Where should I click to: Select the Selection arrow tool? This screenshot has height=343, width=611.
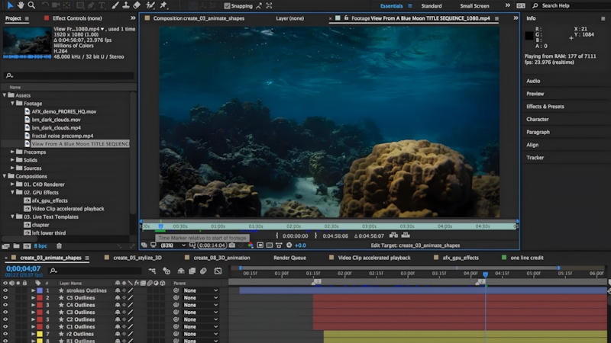click(x=10, y=5)
